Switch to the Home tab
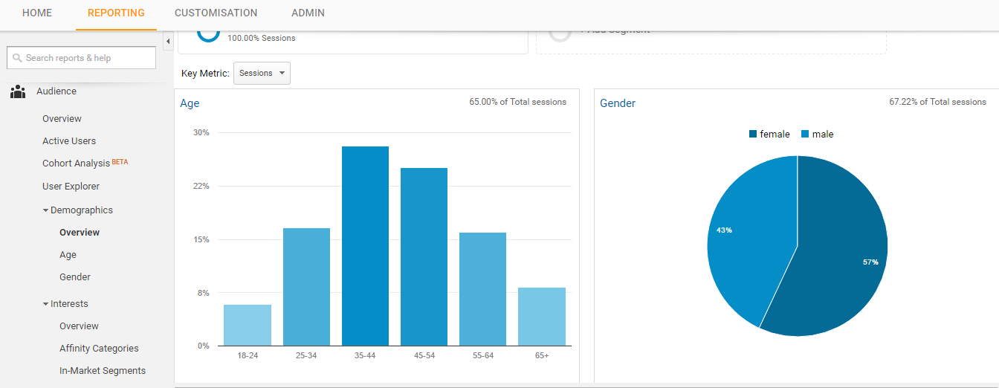Screen dimensions: 999x388 (x=37, y=13)
